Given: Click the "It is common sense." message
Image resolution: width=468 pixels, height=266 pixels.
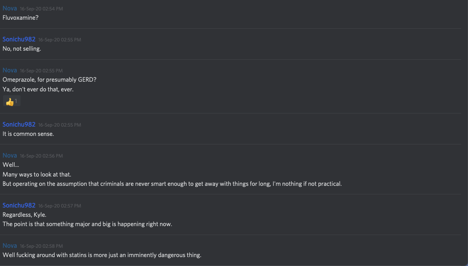Looking at the screenshot, I should tap(28, 134).
